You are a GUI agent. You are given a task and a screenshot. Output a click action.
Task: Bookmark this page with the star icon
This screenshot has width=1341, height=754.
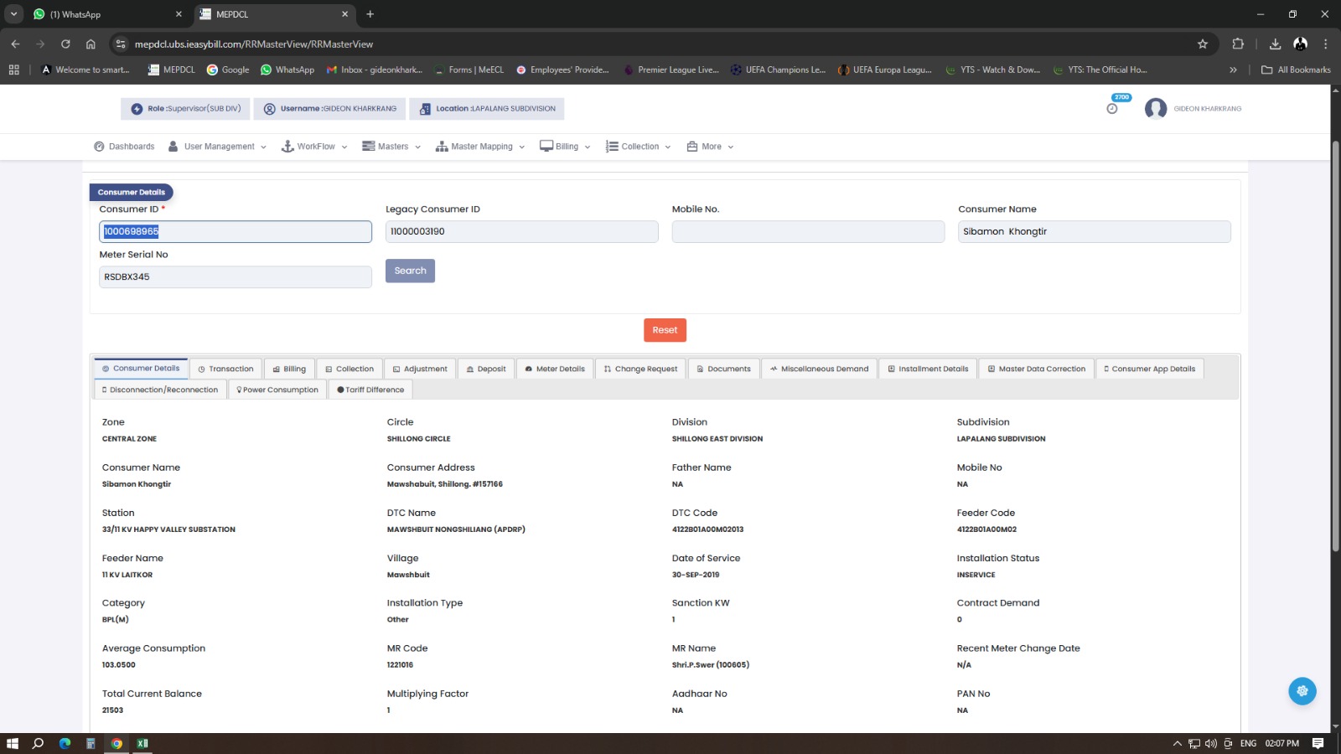1203,44
